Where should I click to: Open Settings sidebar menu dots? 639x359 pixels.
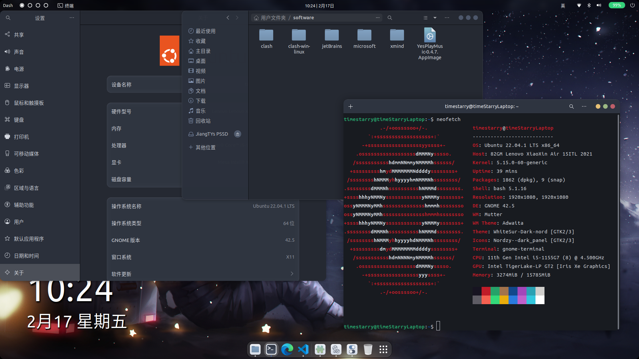72,18
